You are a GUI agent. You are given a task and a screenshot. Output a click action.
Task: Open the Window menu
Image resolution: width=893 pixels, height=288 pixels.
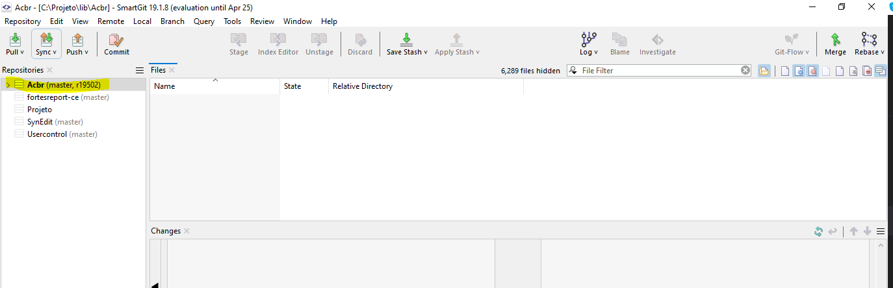298,21
